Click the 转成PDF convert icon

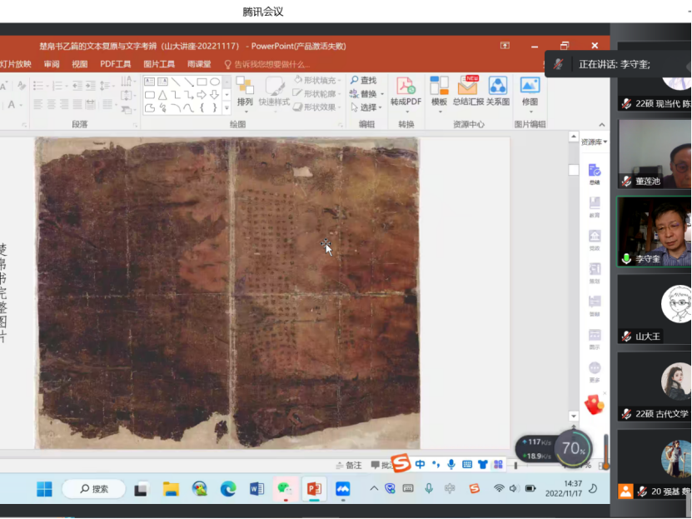[406, 87]
